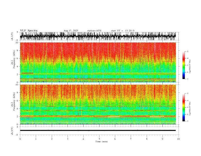Click the '-3' label on ch.2 colorbar

(x=187, y=94)
